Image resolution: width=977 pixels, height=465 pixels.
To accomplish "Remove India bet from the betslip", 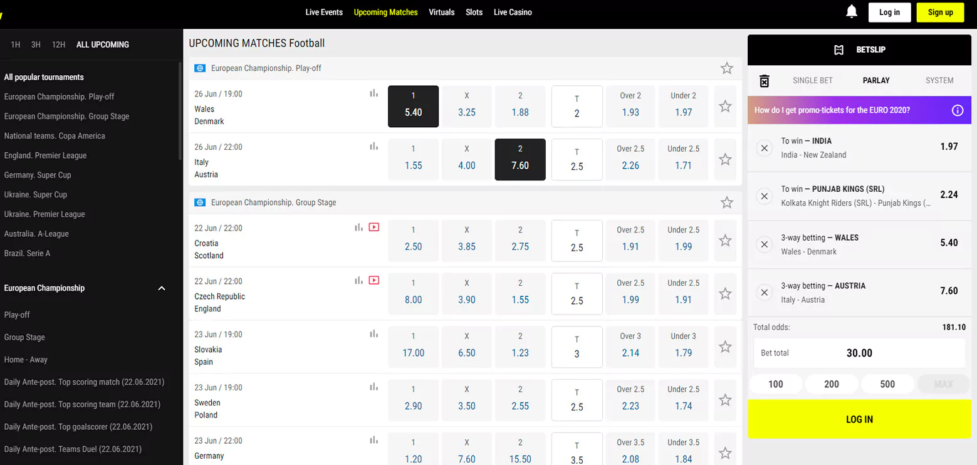I will pos(764,148).
